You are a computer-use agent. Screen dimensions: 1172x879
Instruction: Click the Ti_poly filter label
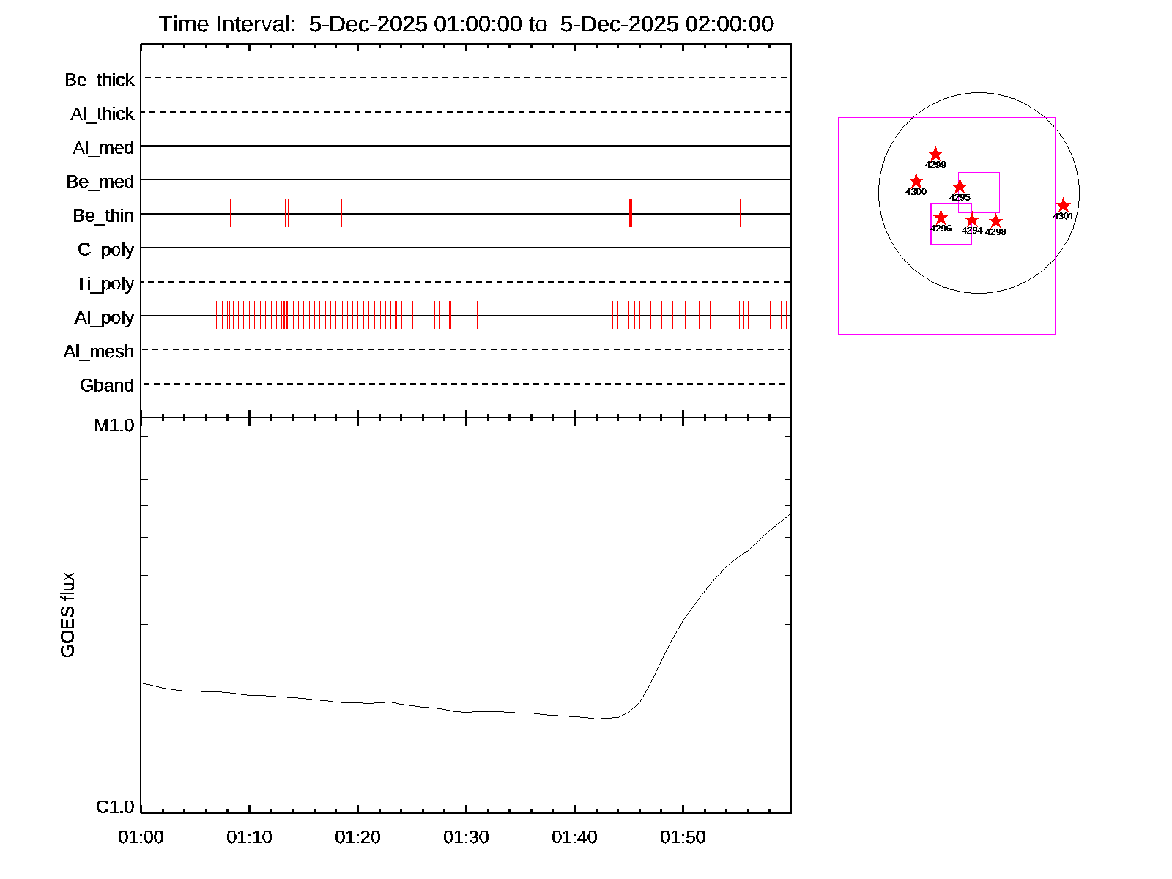105,284
